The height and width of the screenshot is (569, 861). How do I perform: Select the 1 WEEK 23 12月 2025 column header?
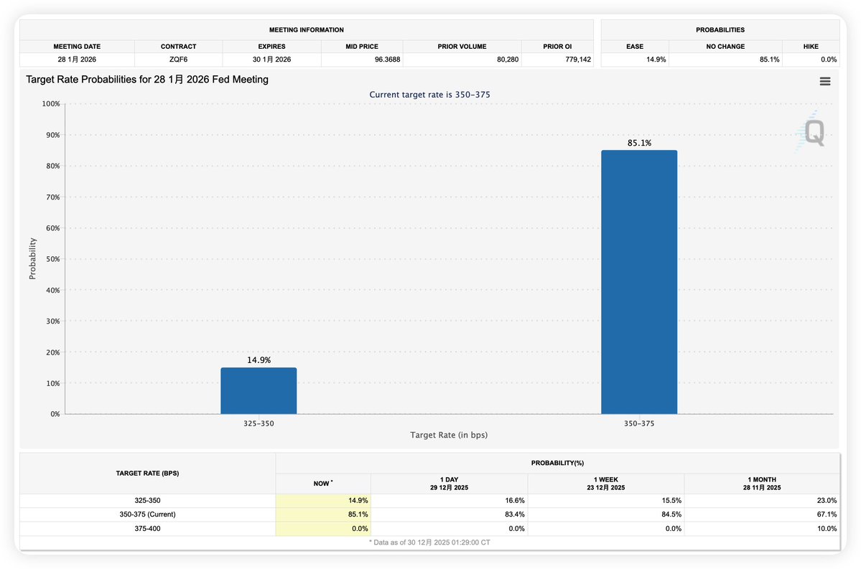(605, 483)
